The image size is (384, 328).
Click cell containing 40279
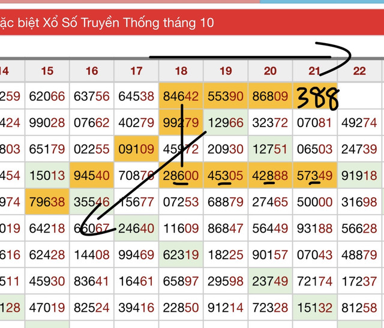click(136, 122)
